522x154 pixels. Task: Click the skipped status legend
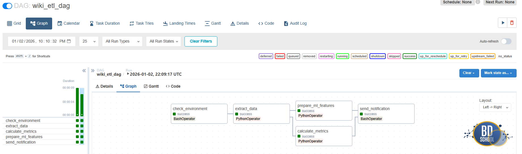click(394, 56)
